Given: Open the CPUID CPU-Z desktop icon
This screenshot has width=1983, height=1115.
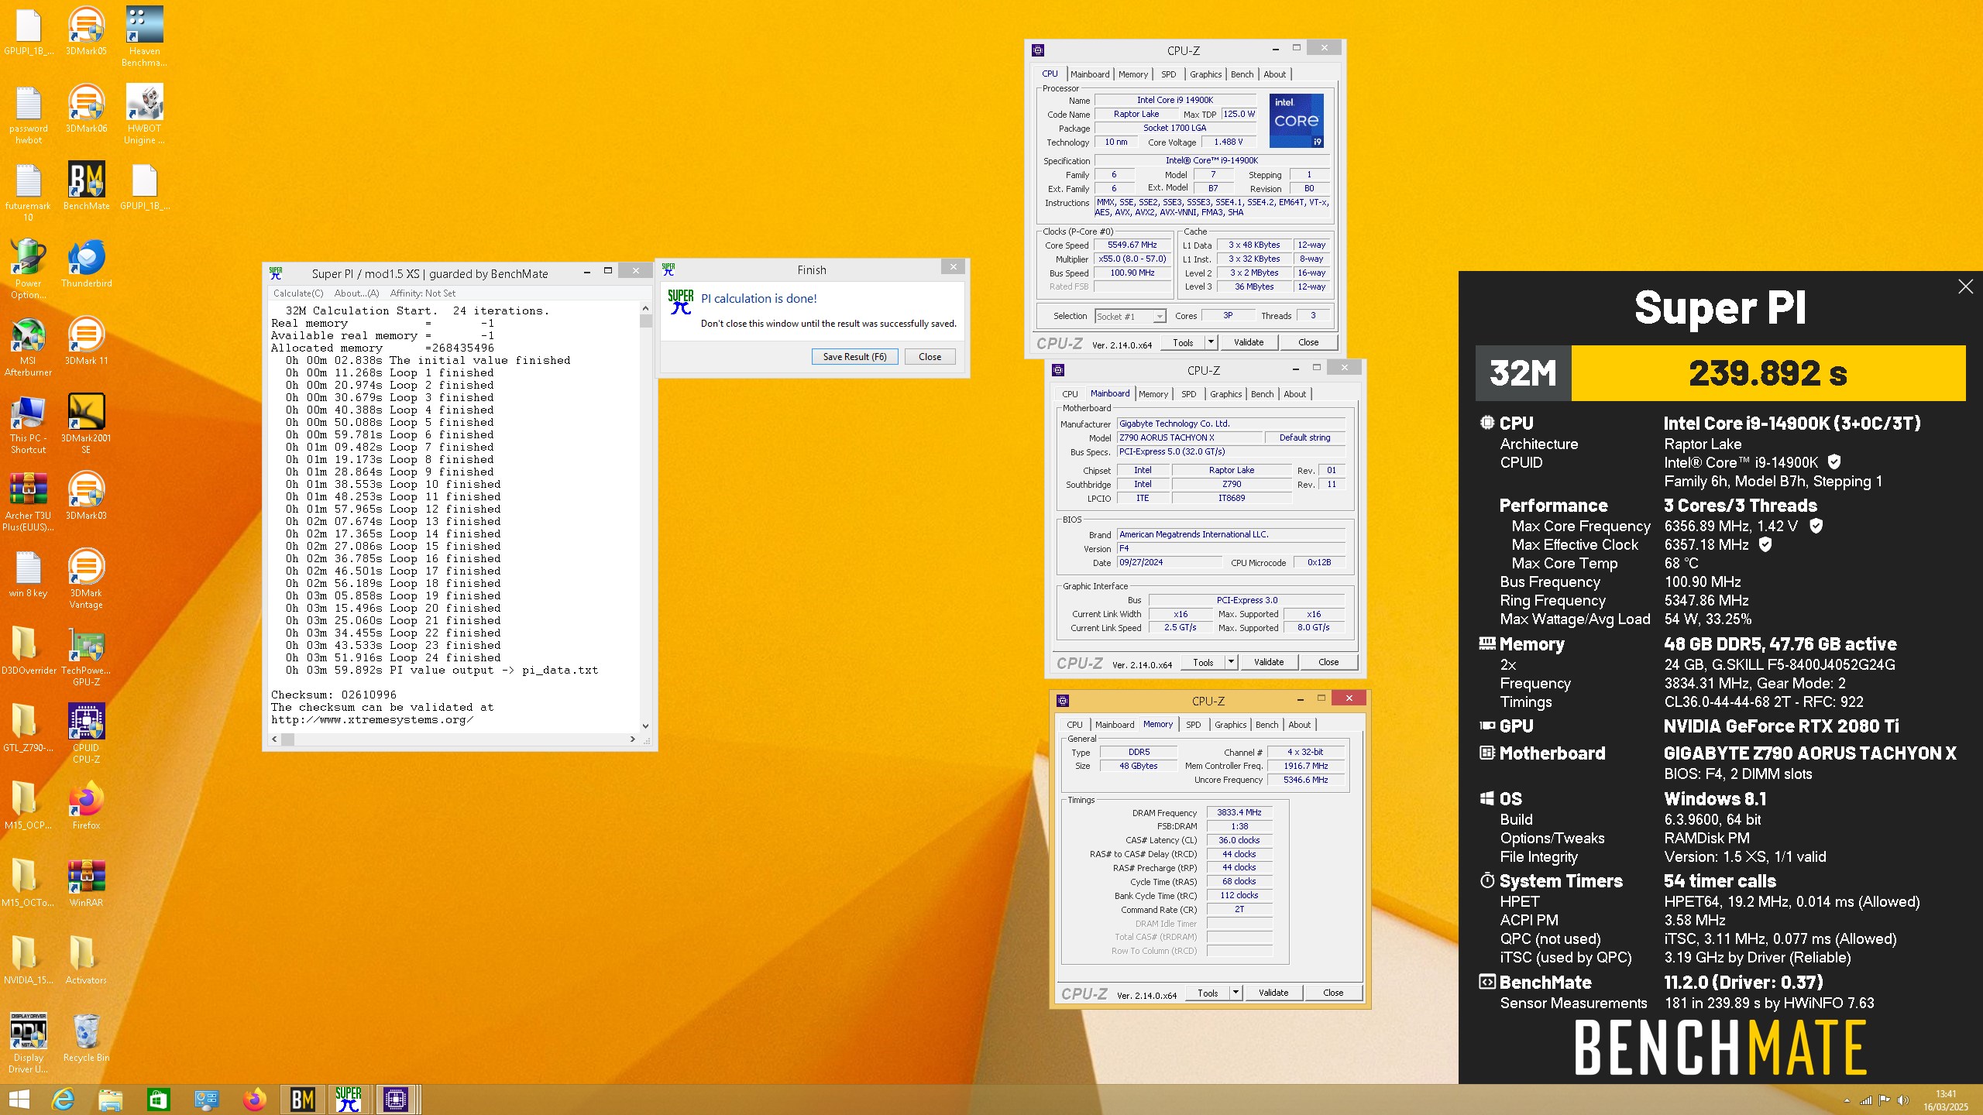Looking at the screenshot, I should (x=86, y=733).
